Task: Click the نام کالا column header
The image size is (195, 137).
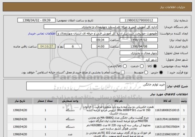Action: [118, 101]
